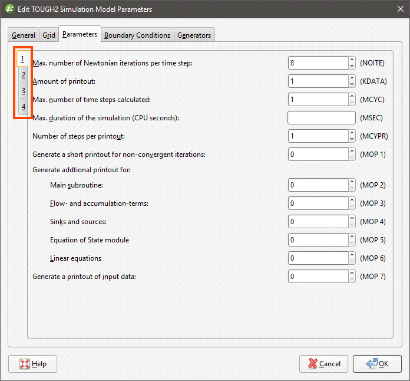Increment the MCYPR steps per printout
This screenshot has height=381, width=410.
[352, 133]
